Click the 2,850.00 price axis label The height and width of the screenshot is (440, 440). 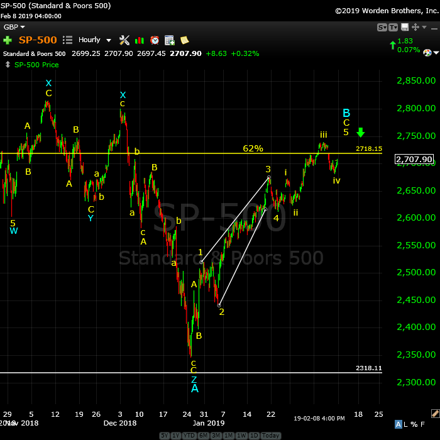416,80
